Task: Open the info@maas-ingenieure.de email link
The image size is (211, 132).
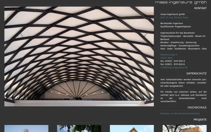Action: point(174,68)
